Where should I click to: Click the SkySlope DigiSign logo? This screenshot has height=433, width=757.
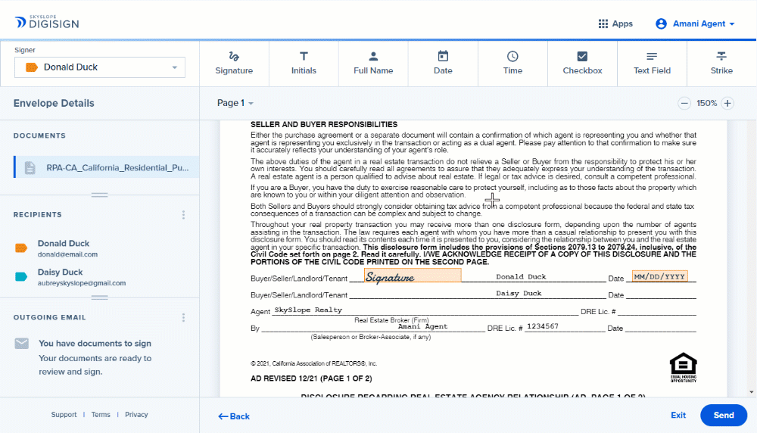(x=47, y=22)
